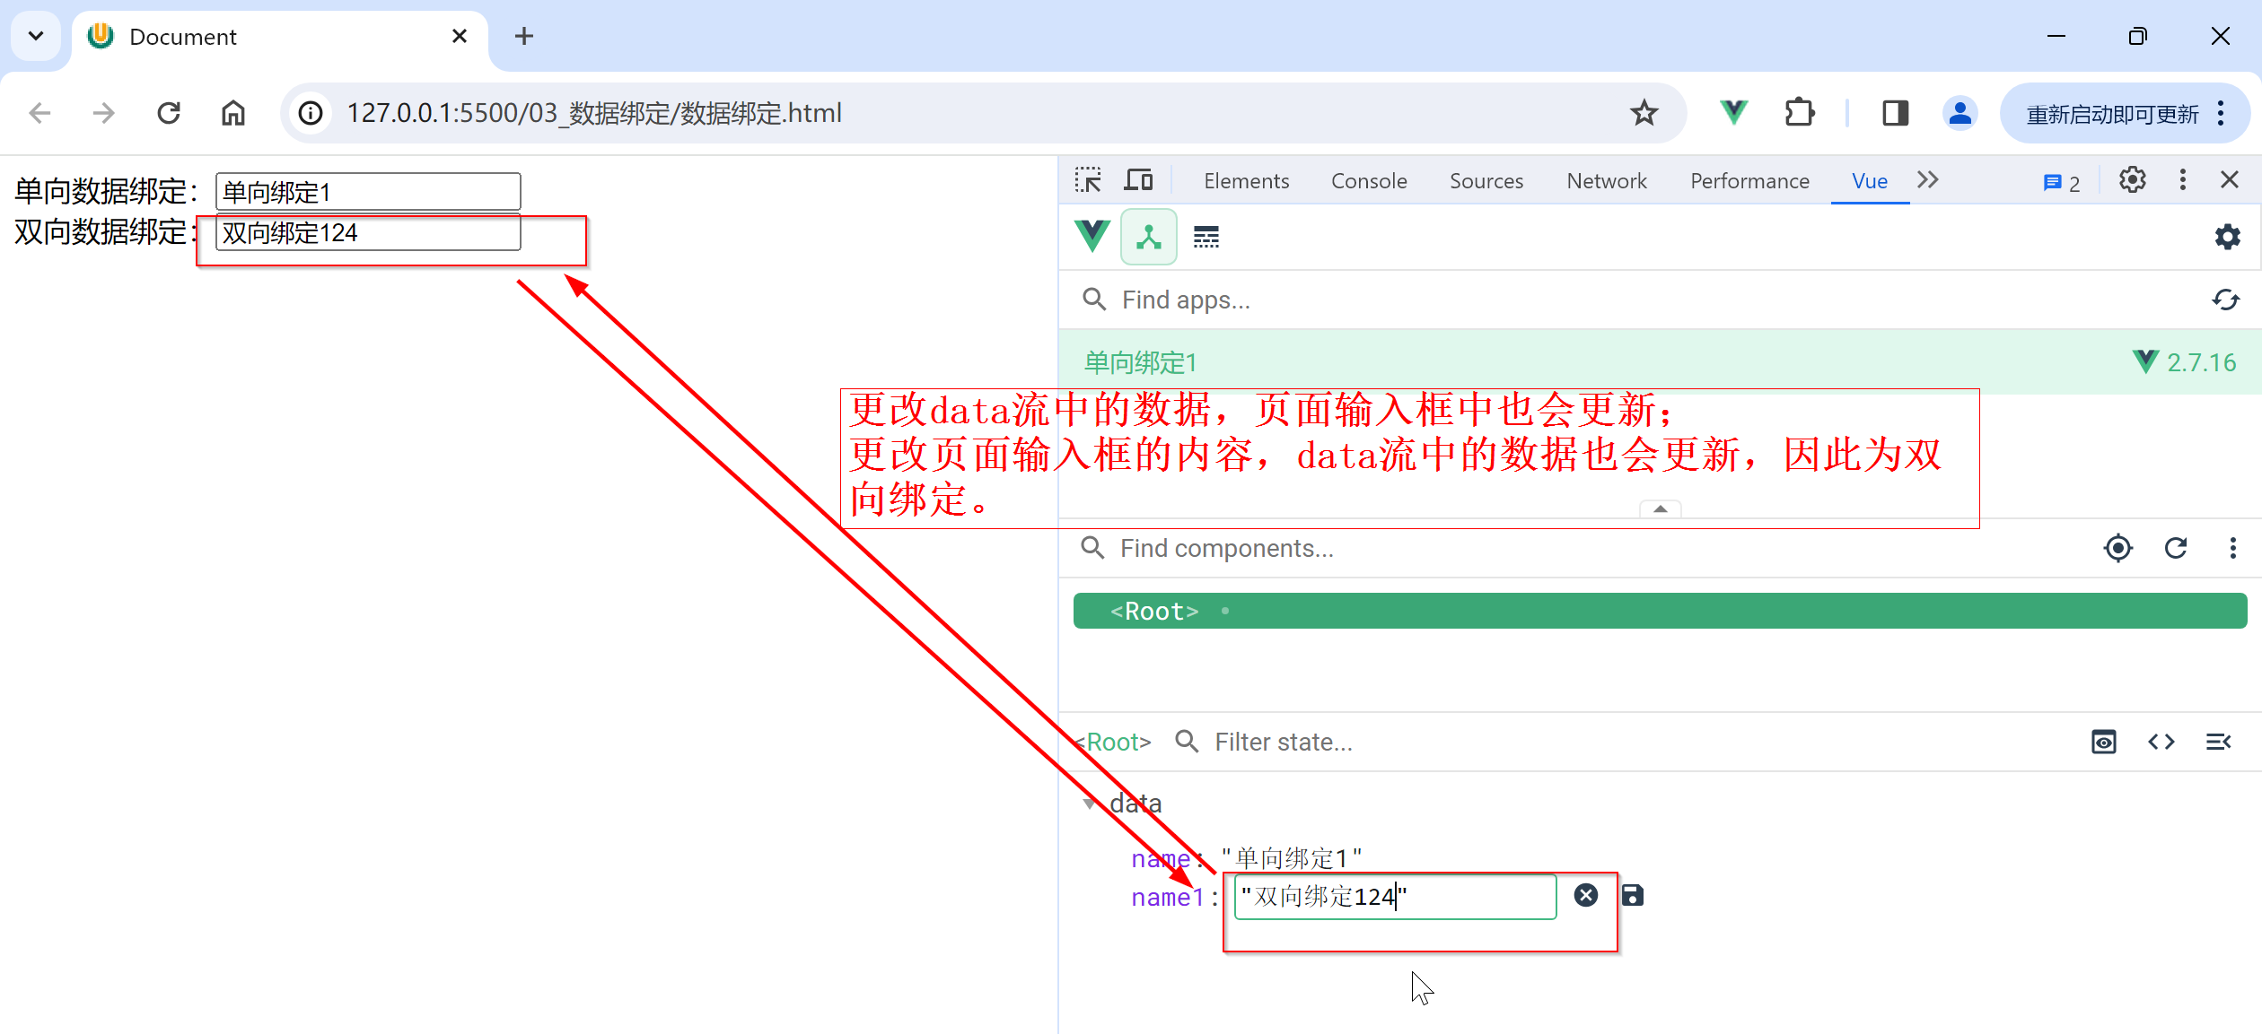Click the 双向数据绑定 page input field

(368, 233)
